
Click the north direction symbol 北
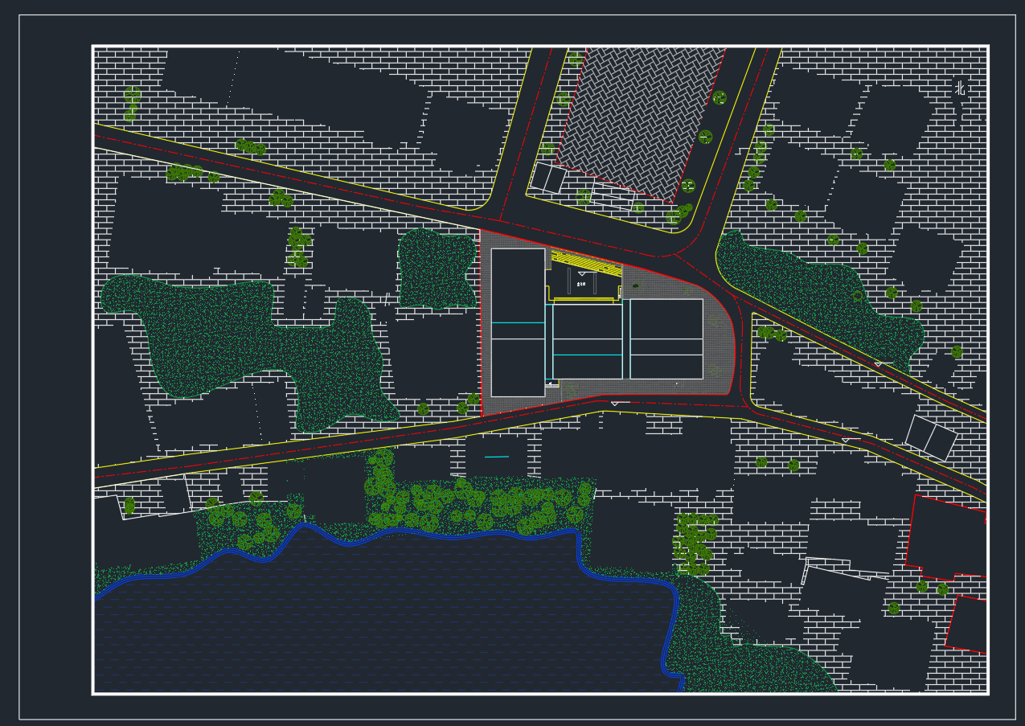(x=960, y=88)
